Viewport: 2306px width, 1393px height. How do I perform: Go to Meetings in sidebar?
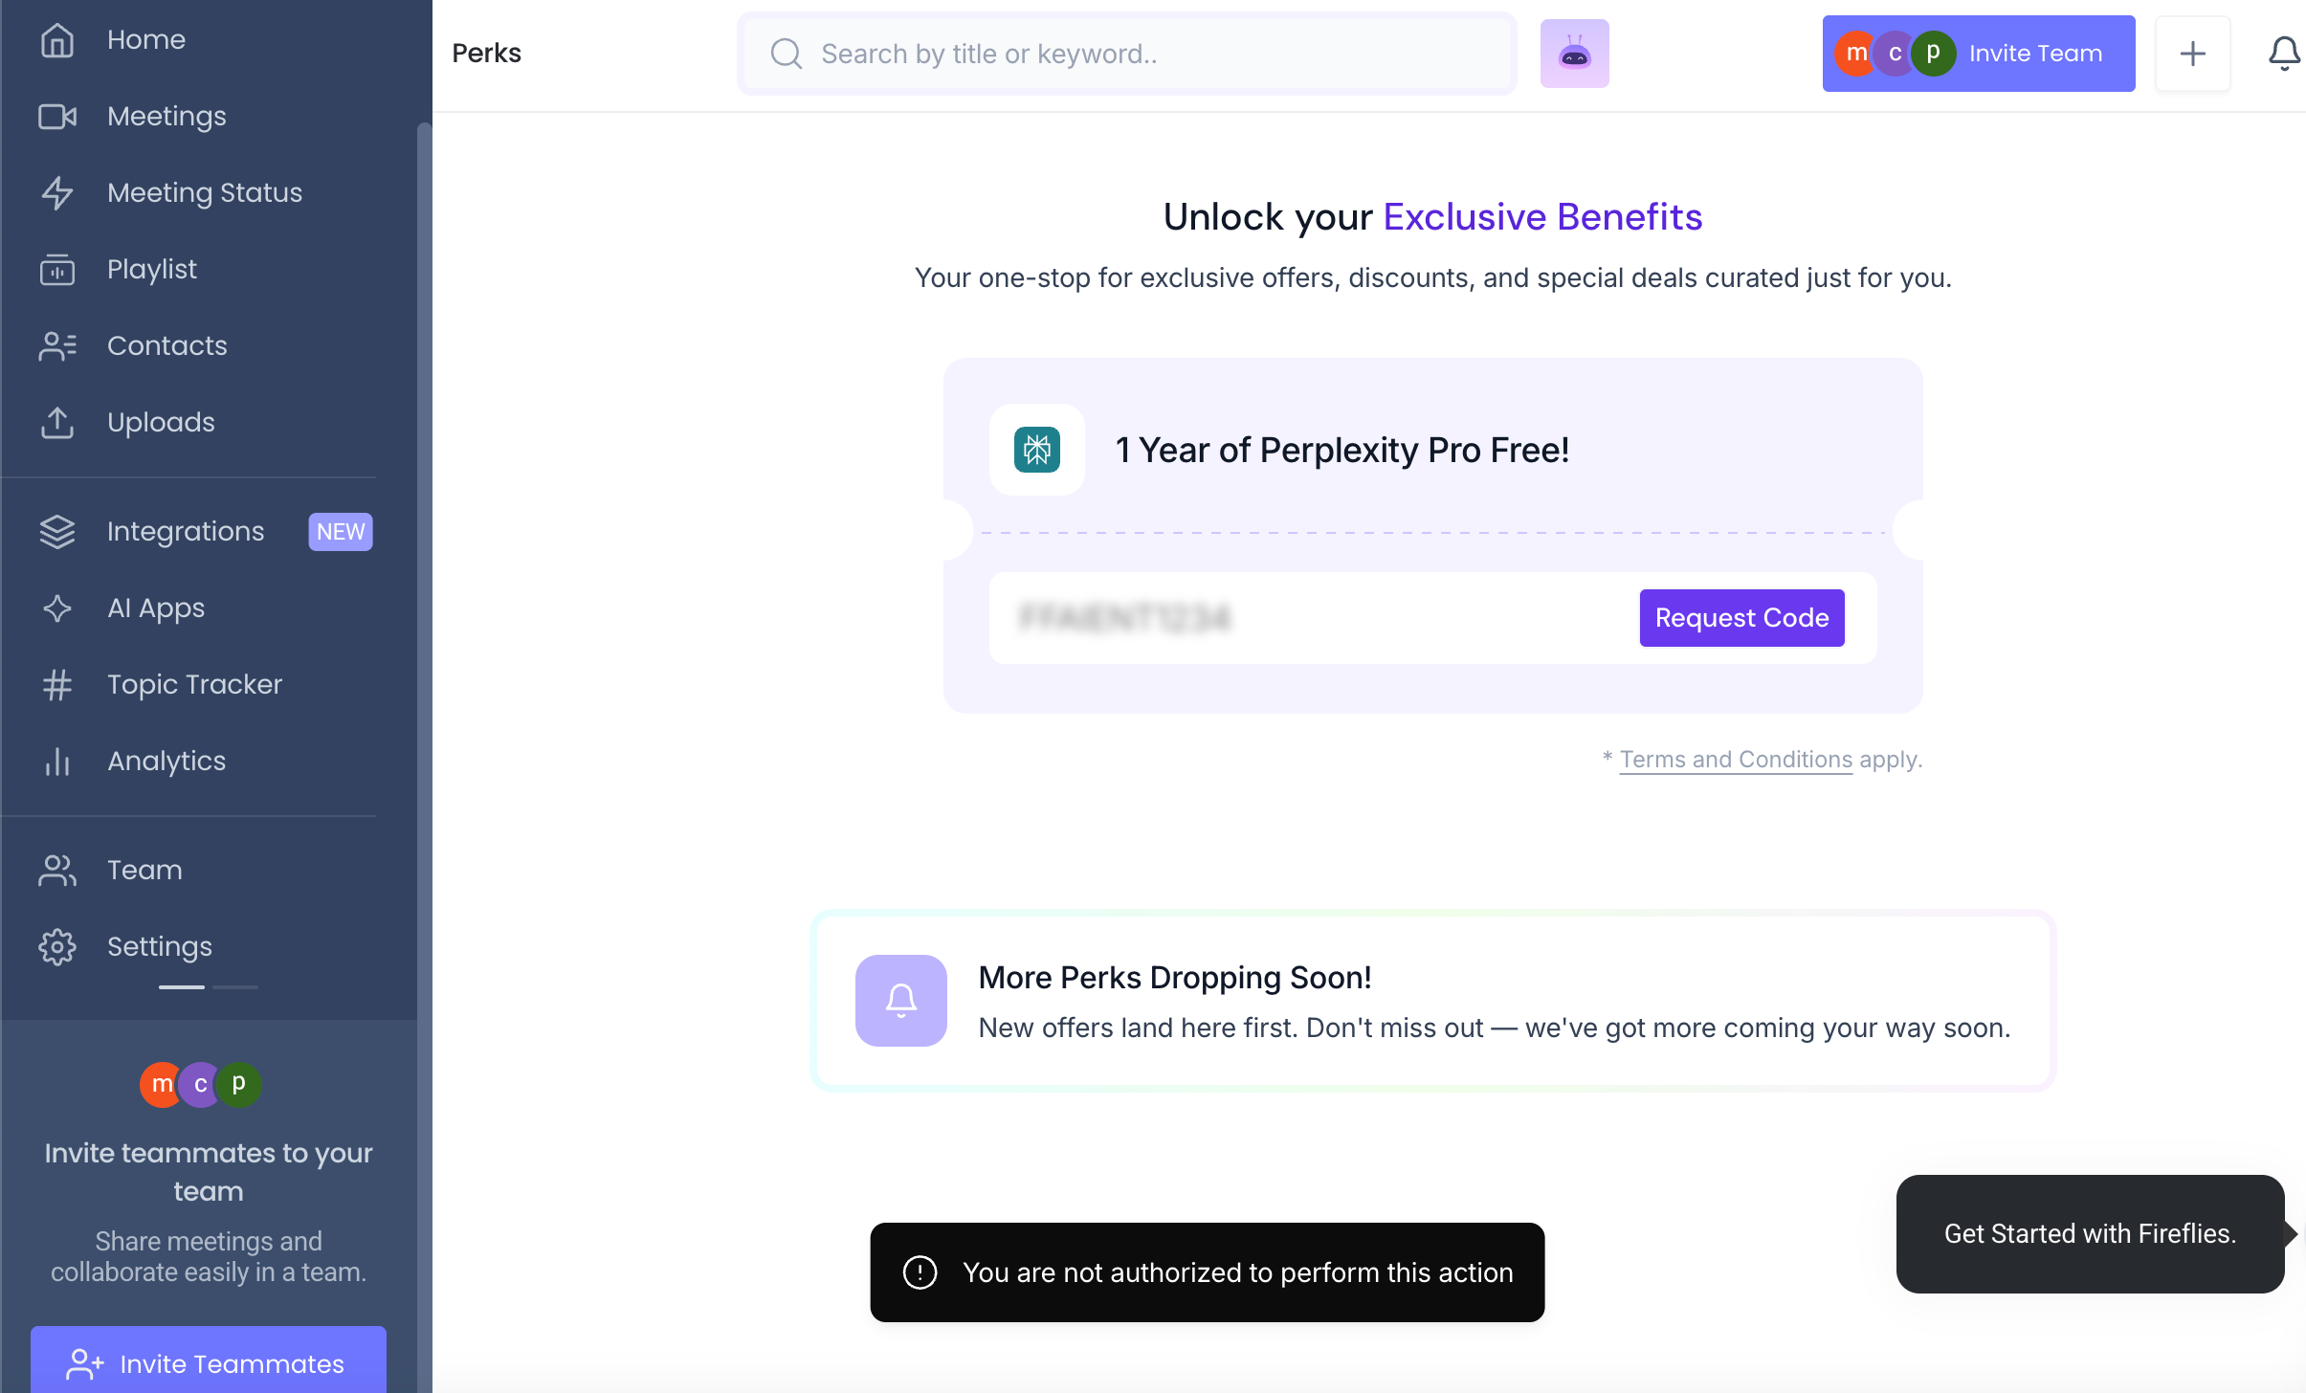click(166, 116)
